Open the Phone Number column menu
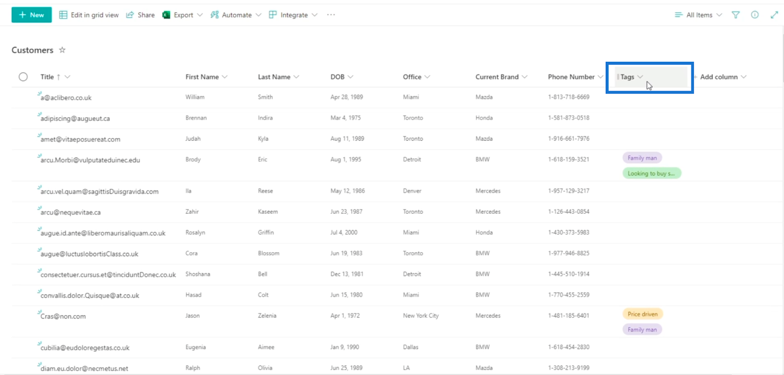This screenshot has width=784, height=375. pos(575,77)
